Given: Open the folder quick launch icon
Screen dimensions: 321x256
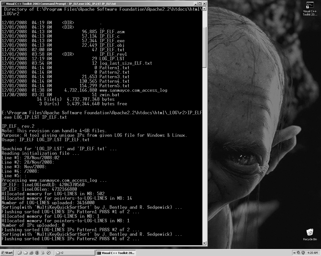Looking at the screenshot, I should click(x=25, y=253).
